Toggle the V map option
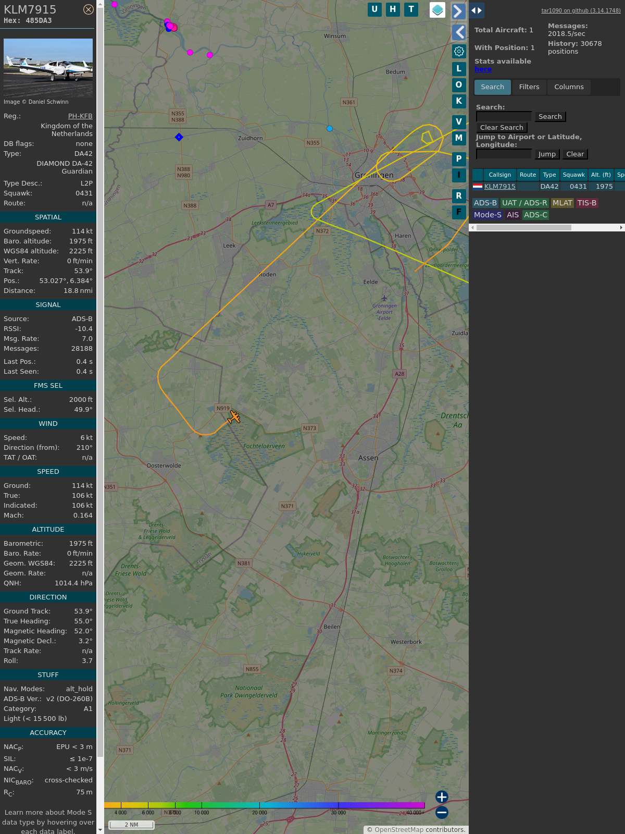The width and height of the screenshot is (625, 834). click(x=459, y=121)
